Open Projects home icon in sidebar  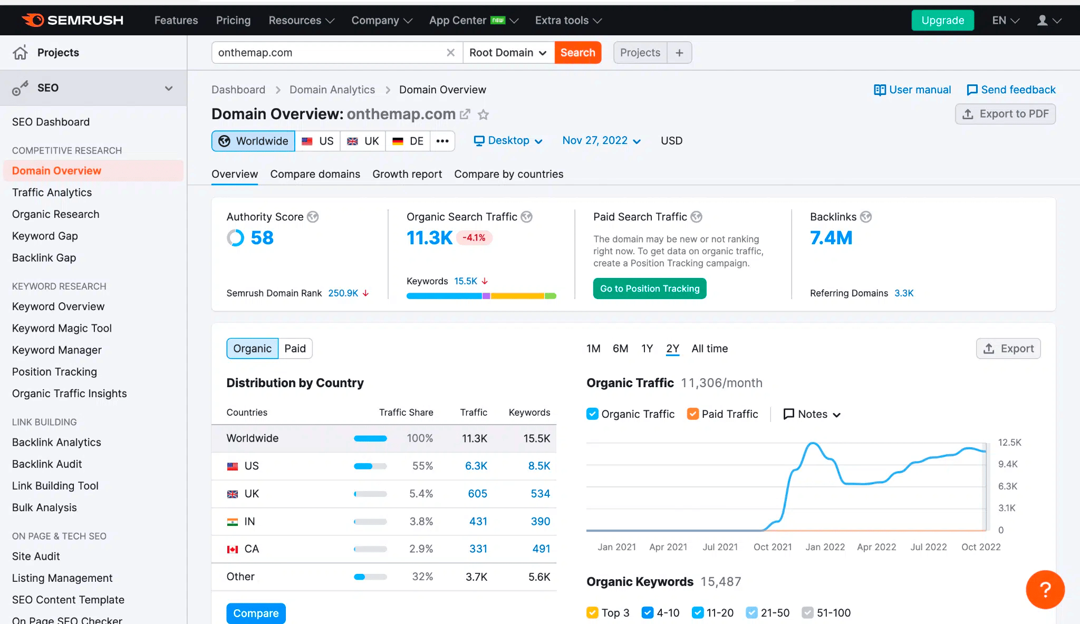click(20, 53)
